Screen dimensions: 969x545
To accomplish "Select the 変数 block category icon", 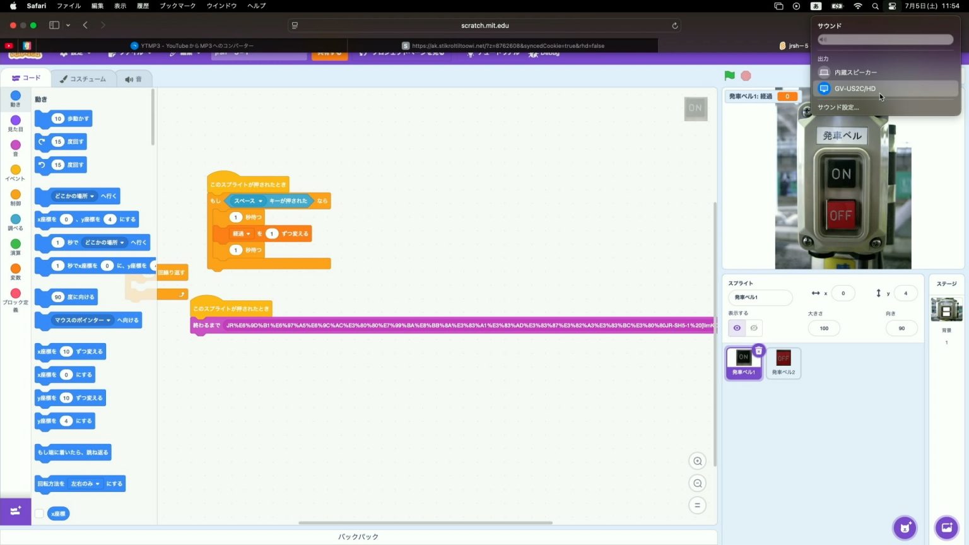I will click(x=16, y=269).
